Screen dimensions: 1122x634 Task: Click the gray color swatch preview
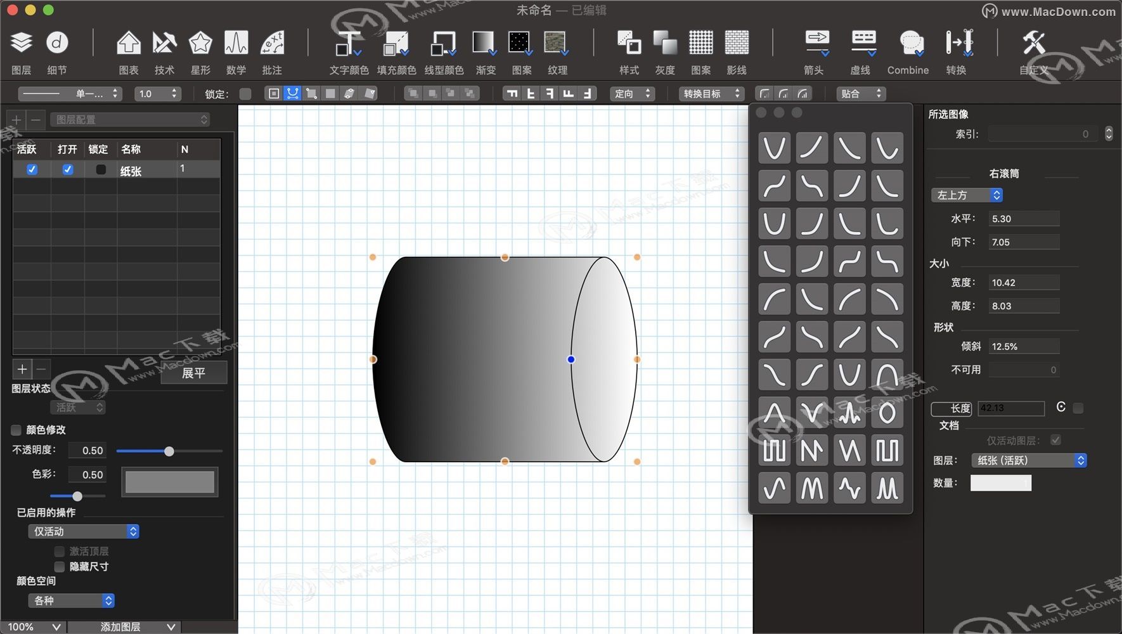click(x=170, y=482)
